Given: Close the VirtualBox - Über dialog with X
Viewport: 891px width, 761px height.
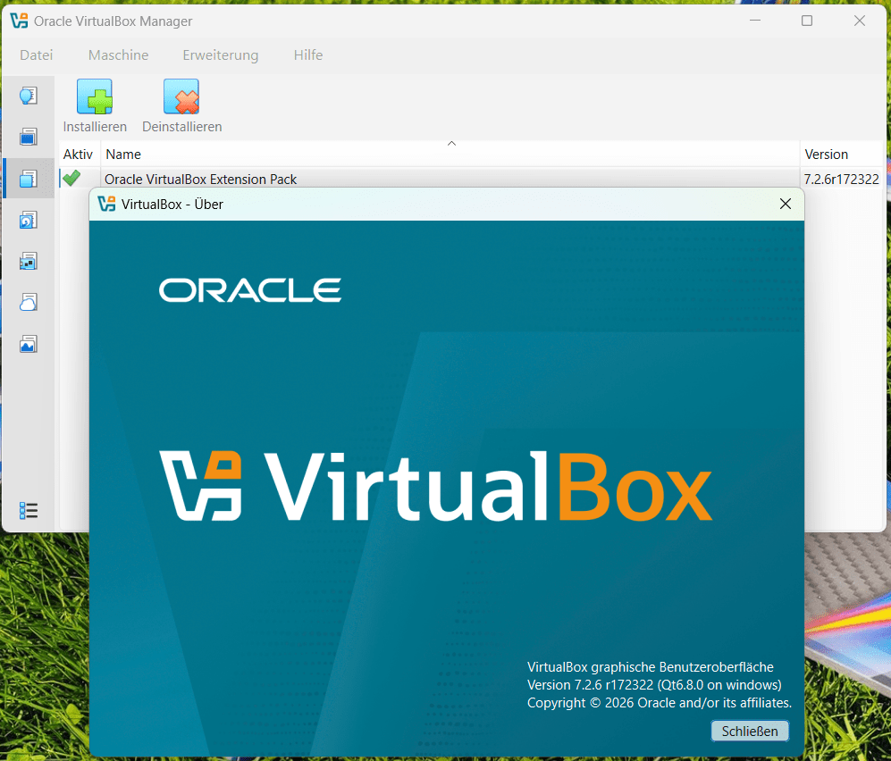Looking at the screenshot, I should (786, 205).
